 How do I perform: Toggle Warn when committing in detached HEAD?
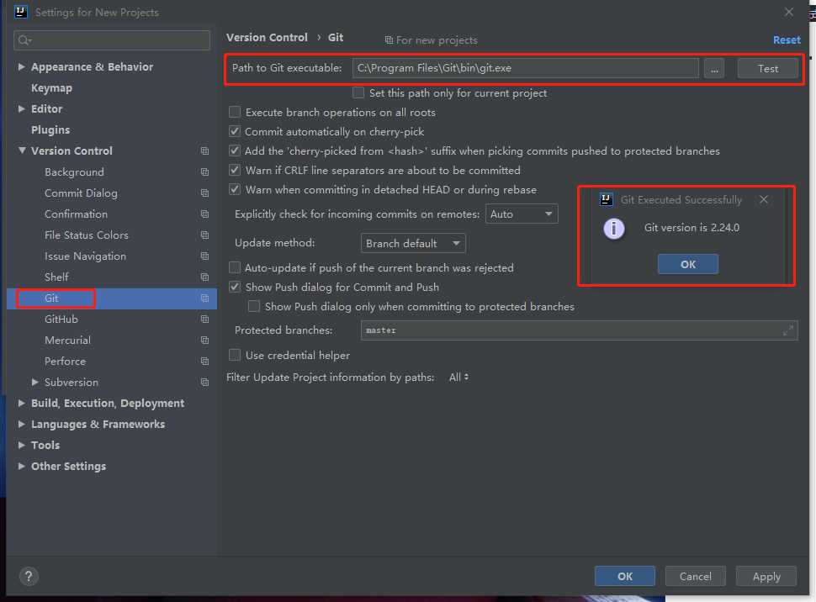click(x=235, y=189)
